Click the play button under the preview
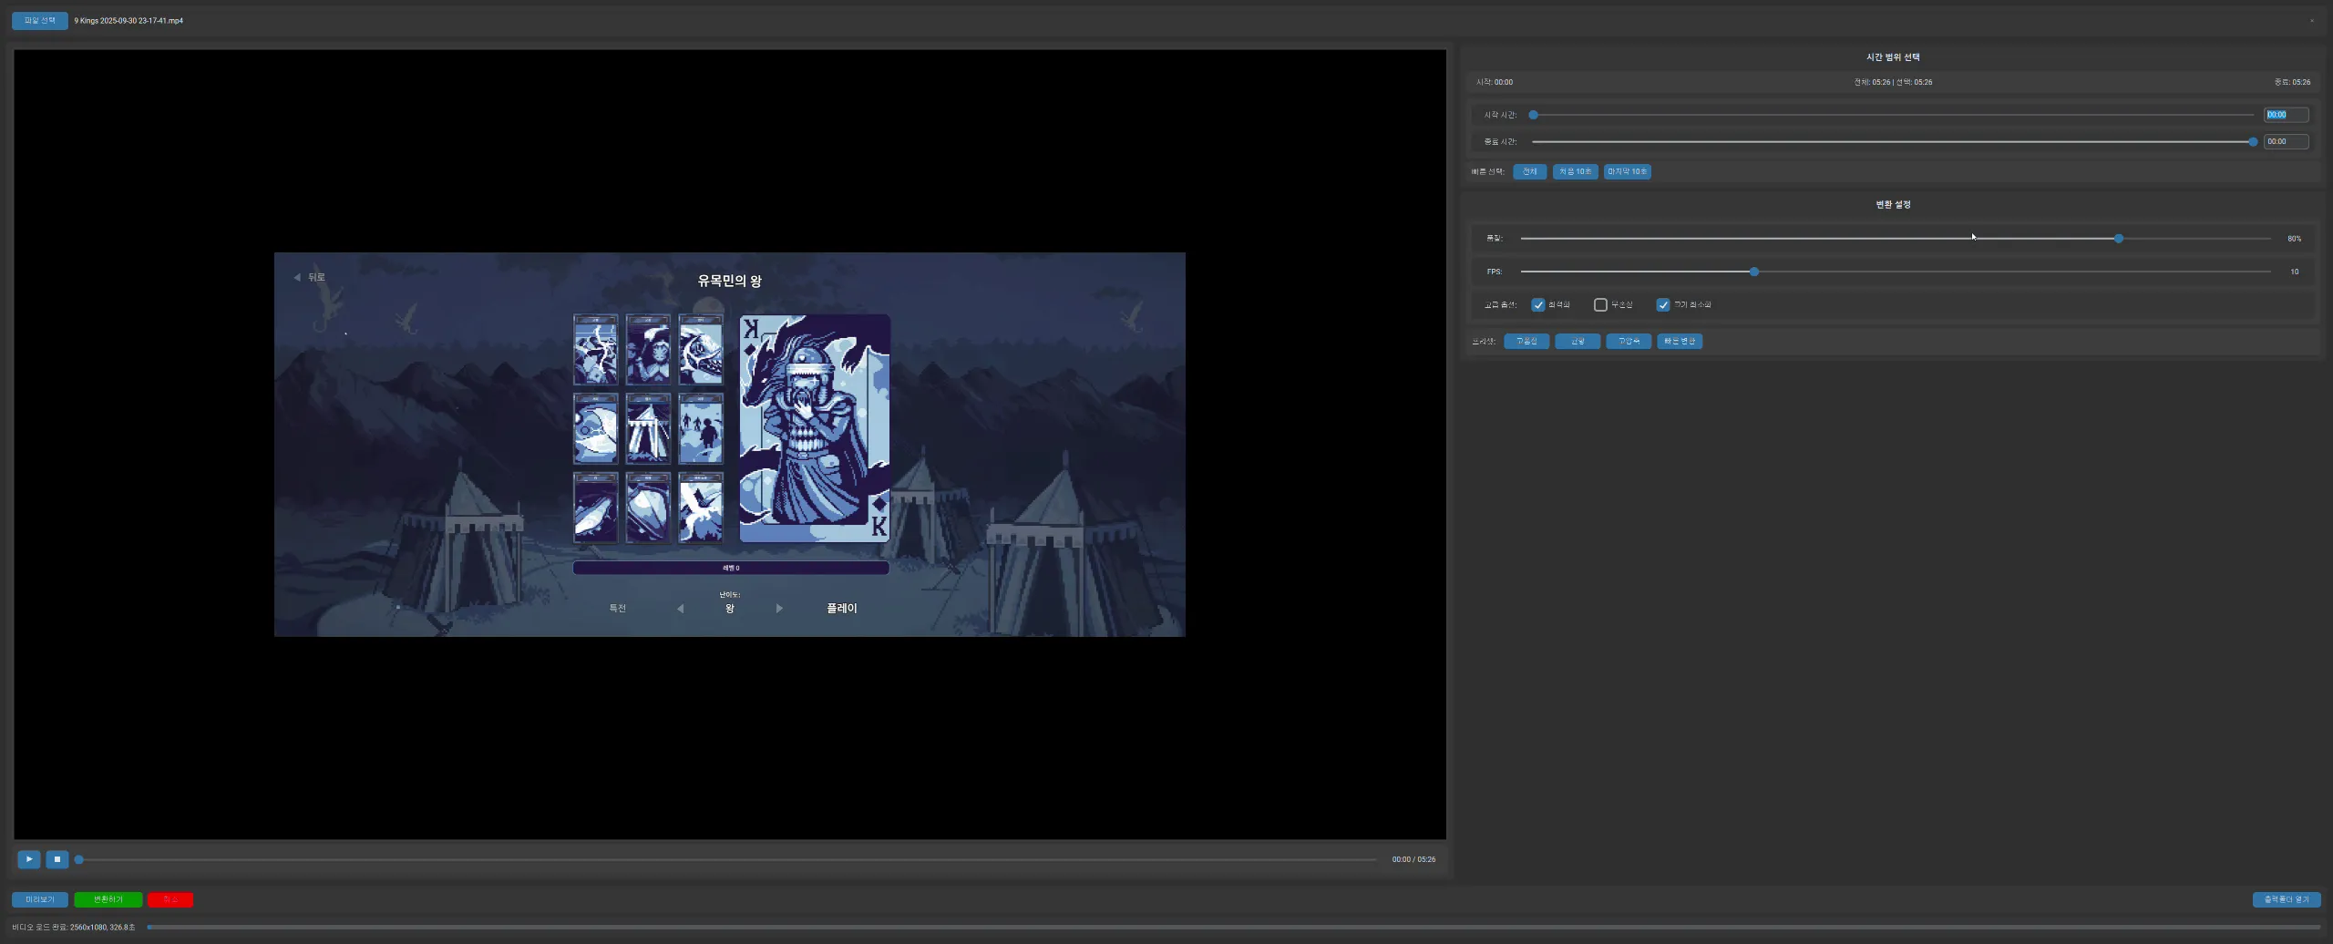Image resolution: width=2333 pixels, height=944 pixels. 29,859
